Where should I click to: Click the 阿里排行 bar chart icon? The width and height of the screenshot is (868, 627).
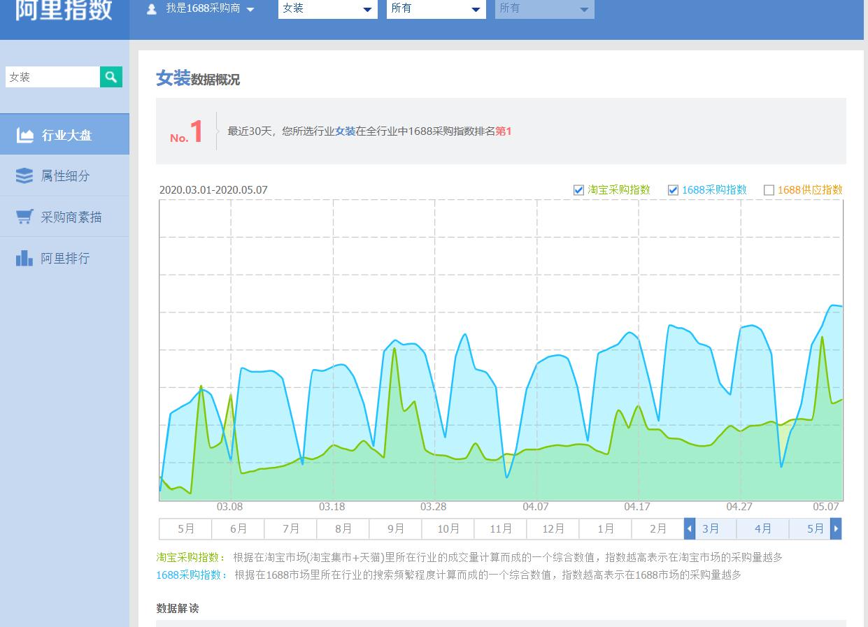click(x=24, y=259)
